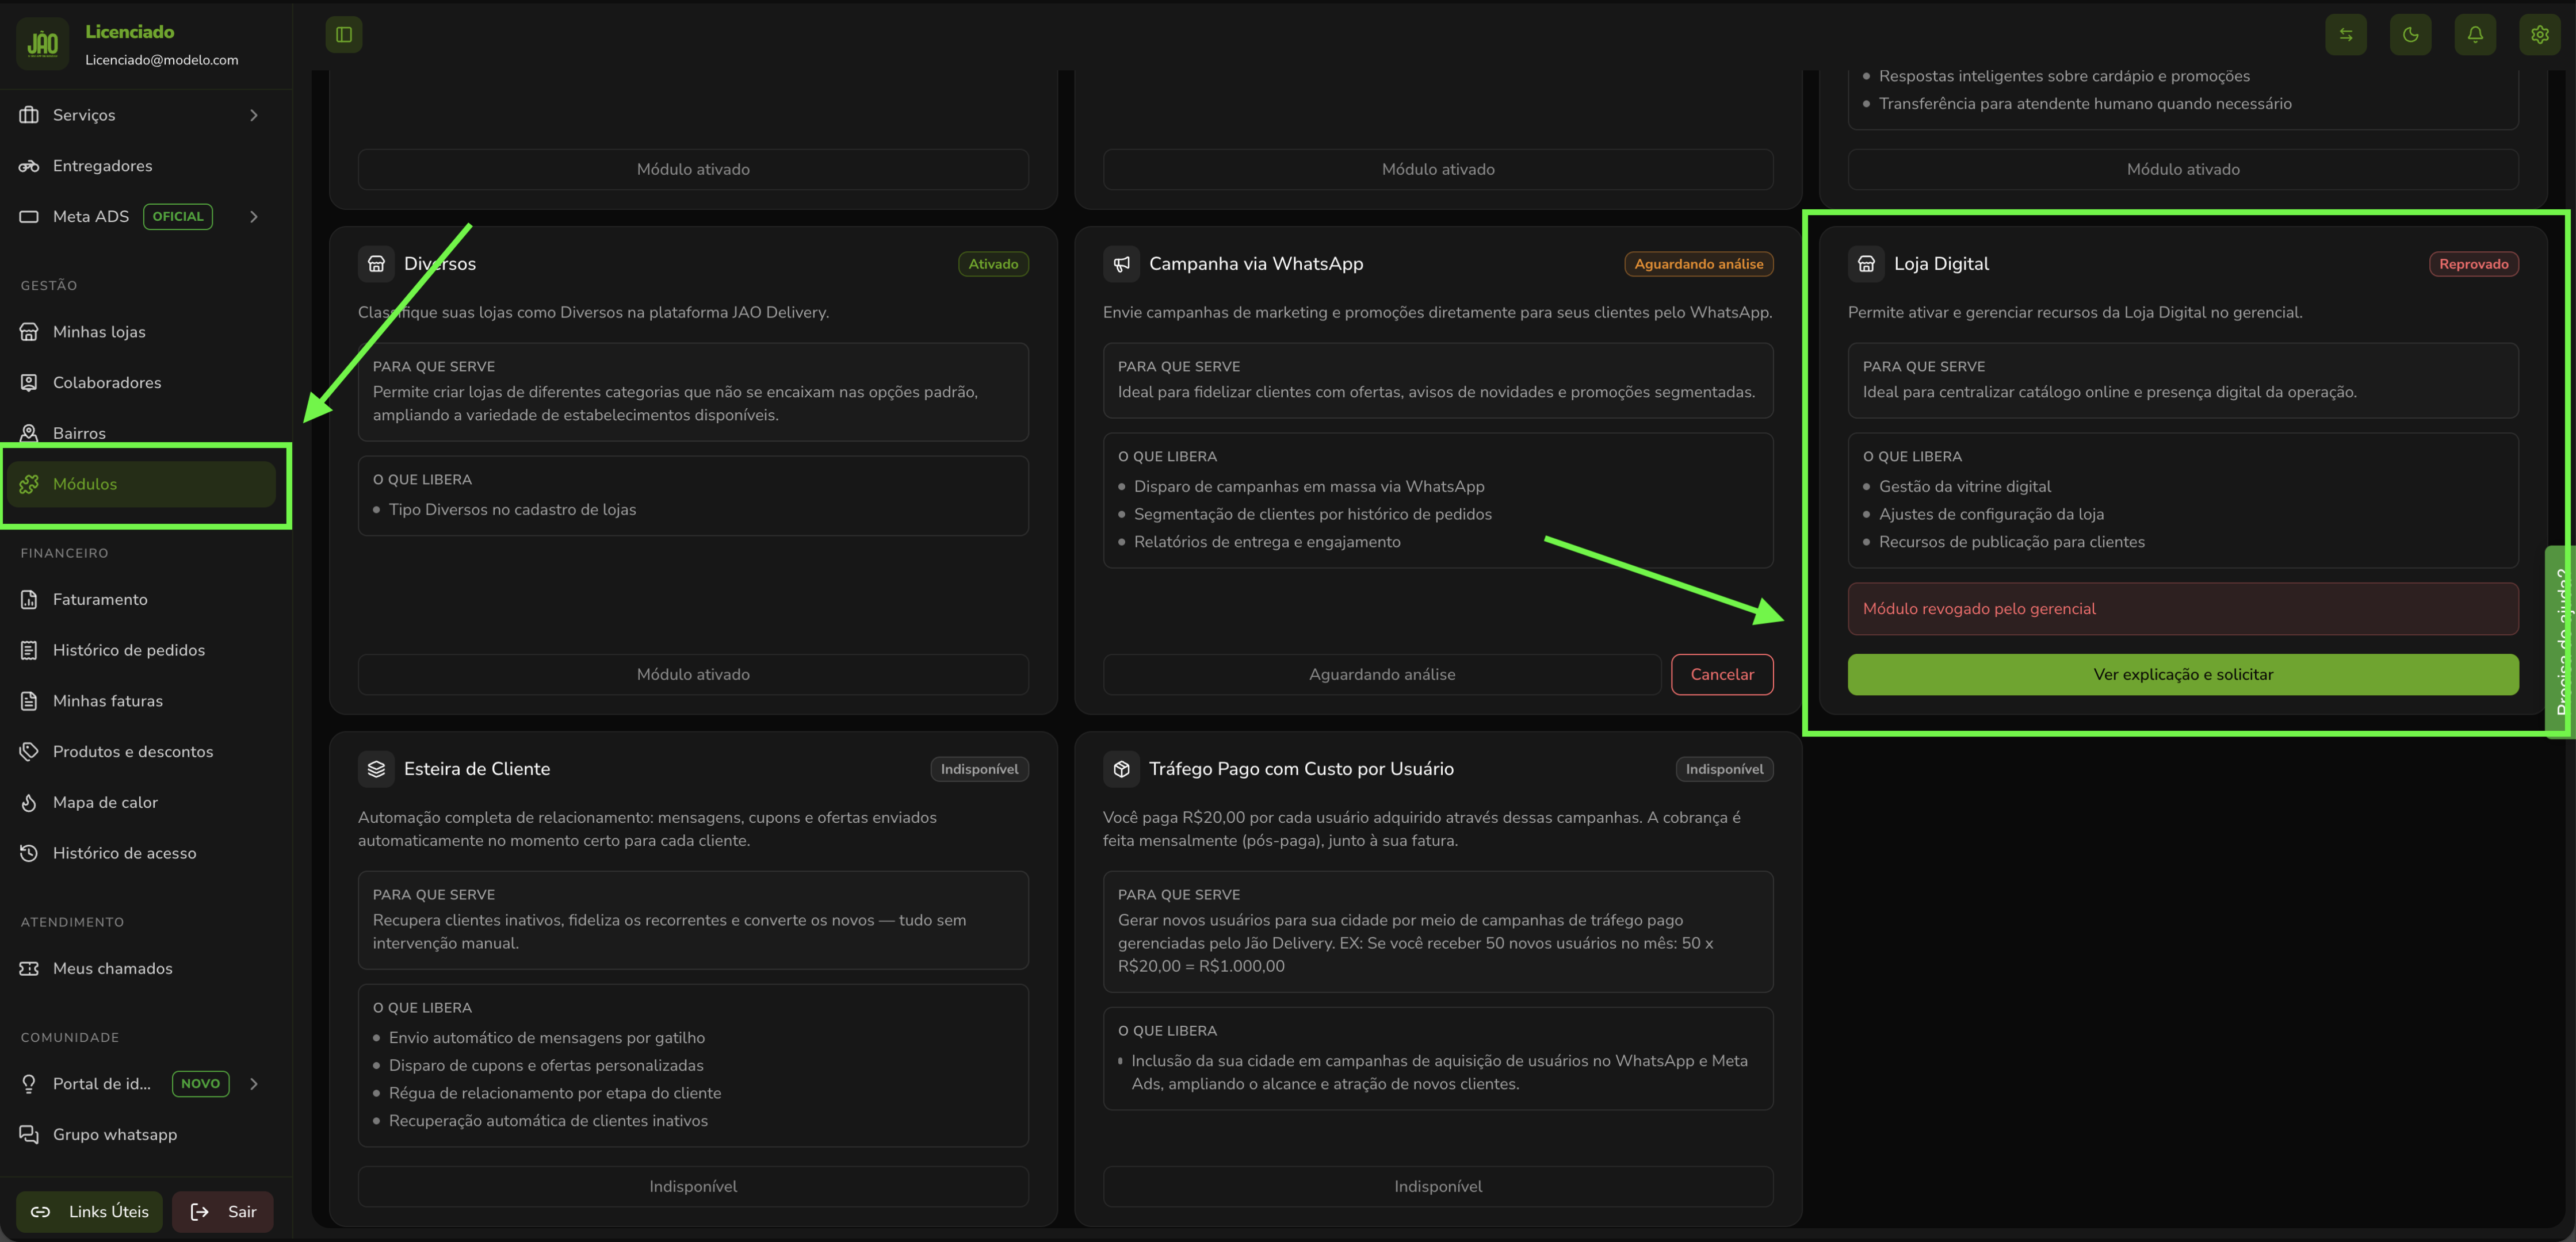Expand the Meta ADS submenu chevron

[254, 217]
